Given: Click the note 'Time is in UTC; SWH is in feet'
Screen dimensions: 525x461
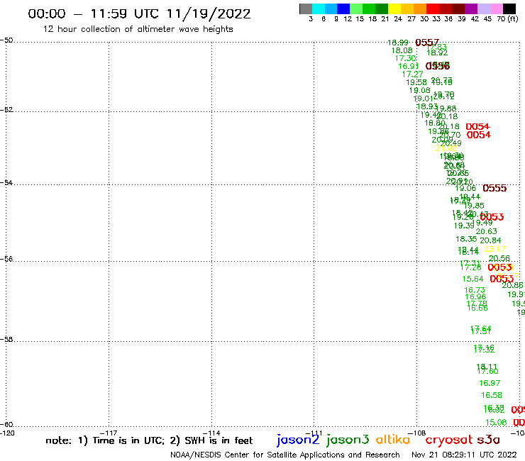Looking at the screenshot, I should 149,440.
